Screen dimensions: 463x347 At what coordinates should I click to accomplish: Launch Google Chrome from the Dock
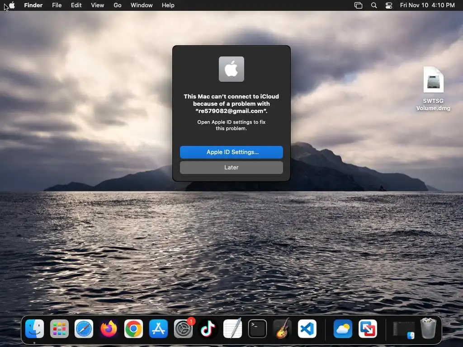(133, 328)
